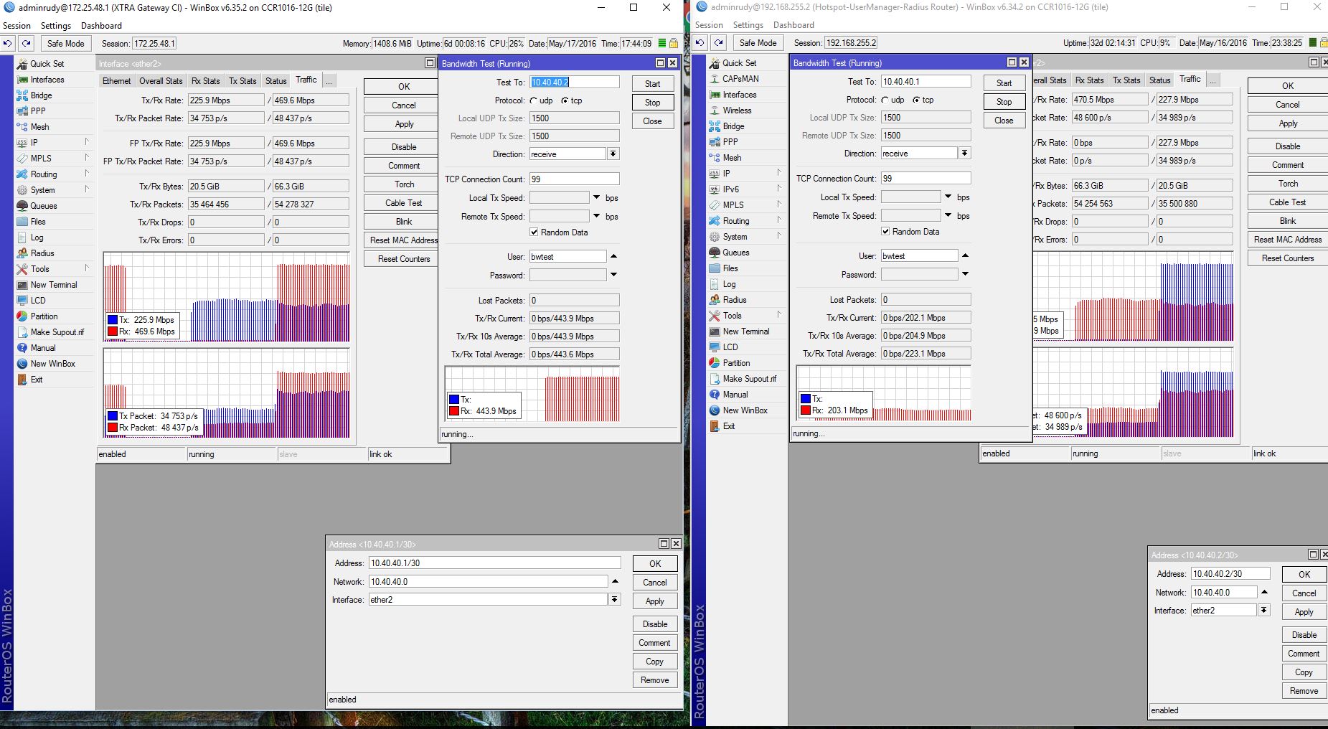
Task: Click TCP Connection Count field in right Bandwidth Test
Action: pyautogui.click(x=926, y=179)
